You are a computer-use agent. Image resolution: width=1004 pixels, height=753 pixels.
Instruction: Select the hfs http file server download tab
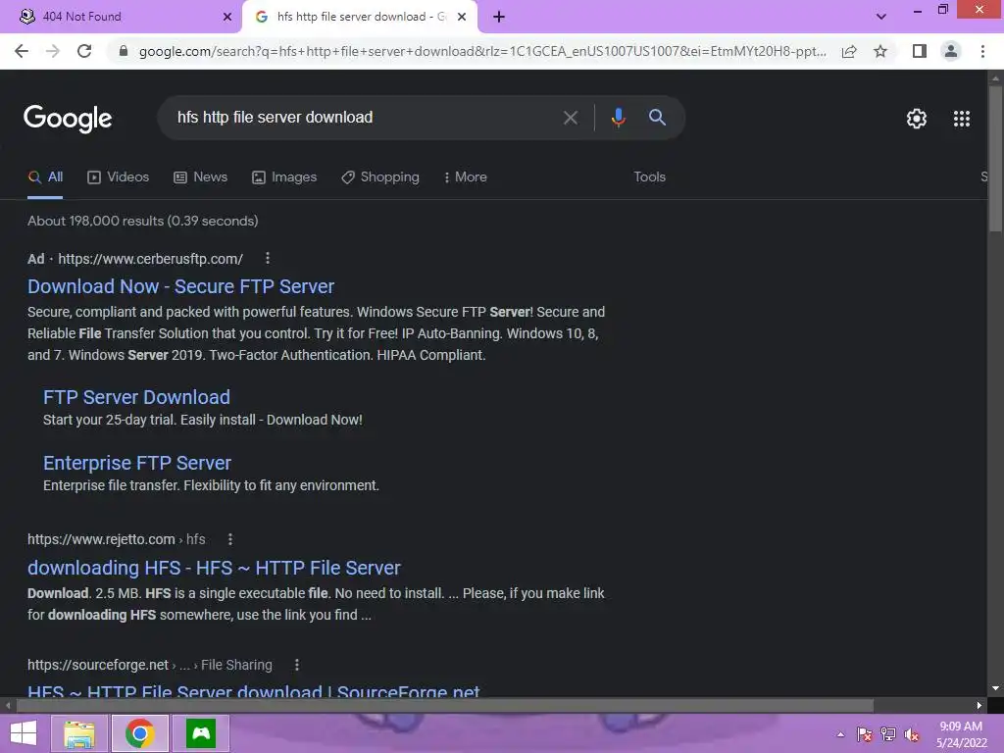[359, 17]
